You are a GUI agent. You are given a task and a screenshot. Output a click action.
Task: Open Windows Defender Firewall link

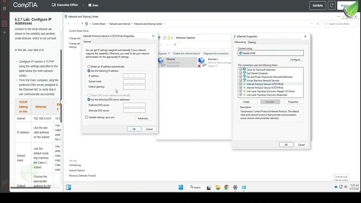pyautogui.click(x=82, y=176)
